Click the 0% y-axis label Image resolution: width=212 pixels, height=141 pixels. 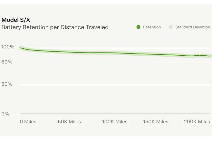tap(5, 114)
